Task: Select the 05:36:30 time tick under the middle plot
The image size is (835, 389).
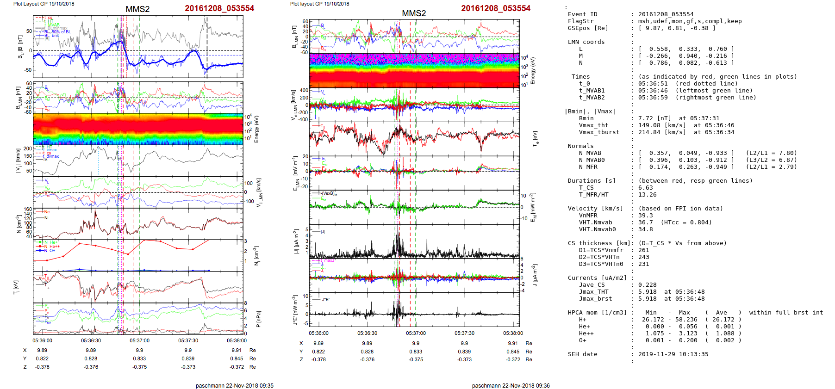Action: (367, 333)
